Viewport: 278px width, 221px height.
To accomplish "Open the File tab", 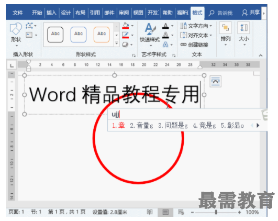I will [18, 13].
